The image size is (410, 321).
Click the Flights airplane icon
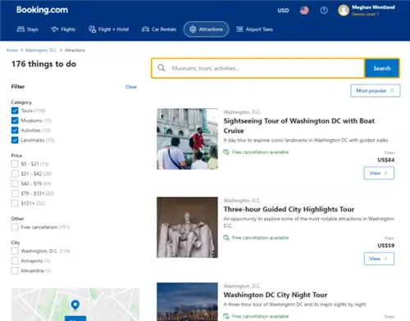55,29
